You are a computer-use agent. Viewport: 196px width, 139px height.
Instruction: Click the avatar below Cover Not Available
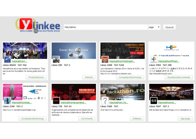[x=56, y=59]
